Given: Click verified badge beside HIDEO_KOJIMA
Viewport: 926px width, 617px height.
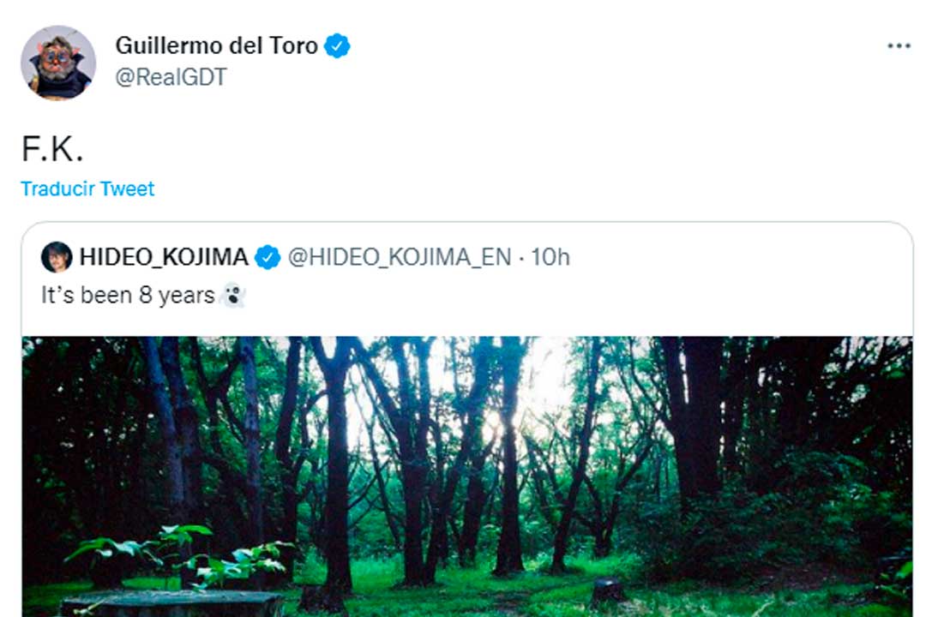Looking at the screenshot, I should point(268,256).
